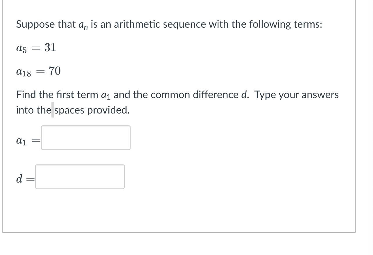Viewport: 373px width, 255px height.
Task: Click the equation a₁₈ = 70
Action: pos(38,71)
